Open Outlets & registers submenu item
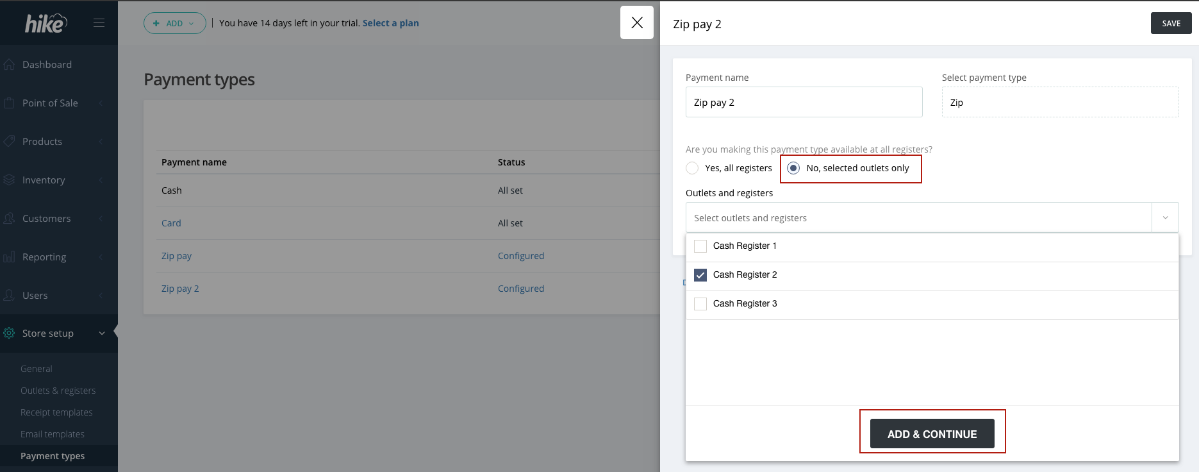The width and height of the screenshot is (1199, 472). tap(58, 391)
